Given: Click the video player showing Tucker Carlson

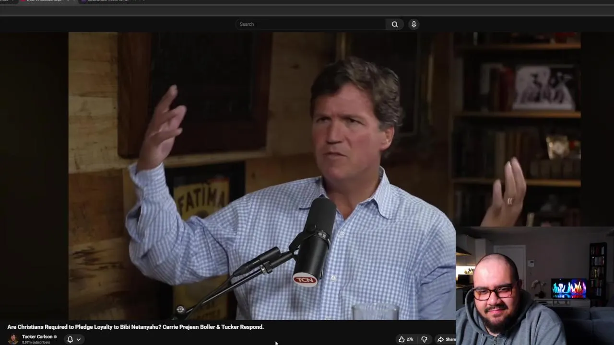Looking at the screenshot, I should click(x=262, y=176).
